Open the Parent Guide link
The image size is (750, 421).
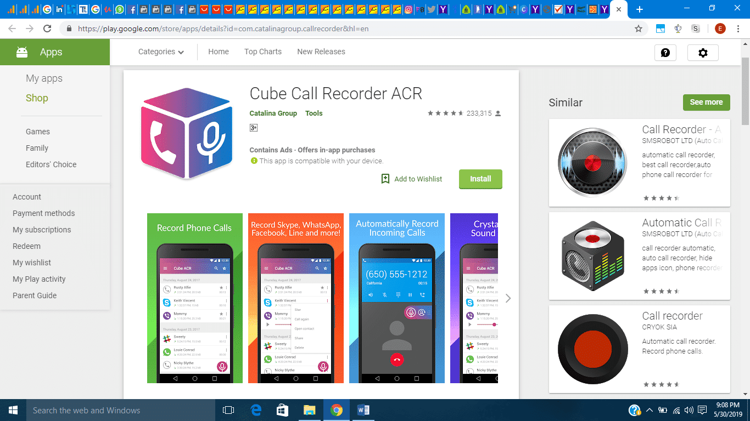(35, 295)
